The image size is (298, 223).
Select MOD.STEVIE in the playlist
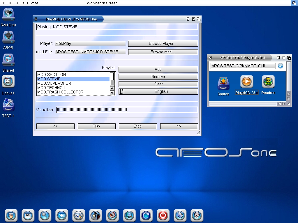(73, 79)
